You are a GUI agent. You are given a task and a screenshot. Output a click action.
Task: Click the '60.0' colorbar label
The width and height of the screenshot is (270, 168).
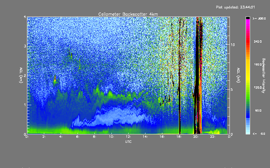[258, 111]
